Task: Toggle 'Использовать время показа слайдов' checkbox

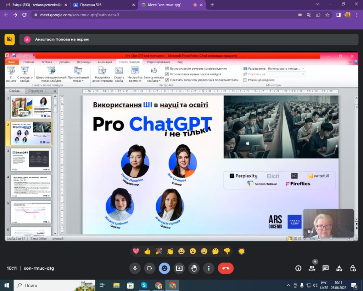Action: pyautogui.click(x=167, y=74)
